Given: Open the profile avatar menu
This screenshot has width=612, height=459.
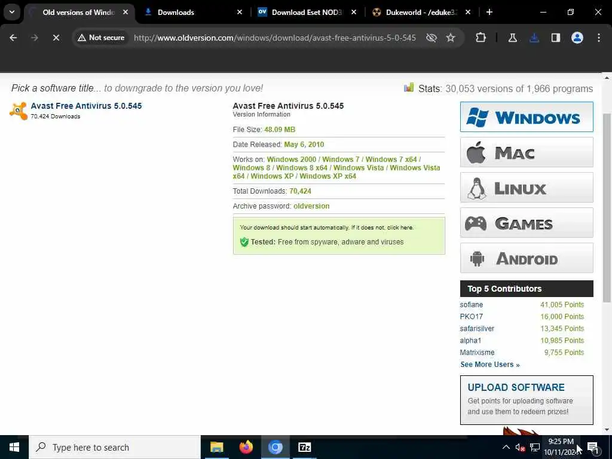Looking at the screenshot, I should [577, 38].
